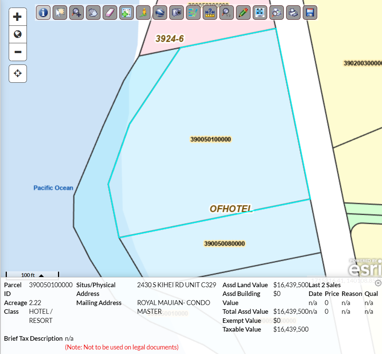Activate the select features arrow tool
This screenshot has width=382, height=354.
click(x=60, y=13)
